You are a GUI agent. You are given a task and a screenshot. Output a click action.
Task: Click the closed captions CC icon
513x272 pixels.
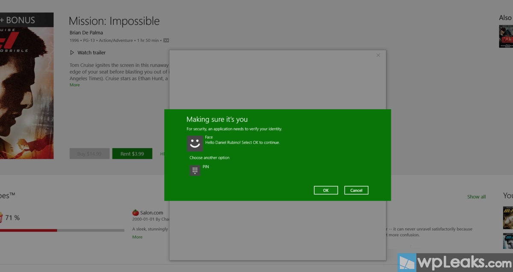point(166,41)
